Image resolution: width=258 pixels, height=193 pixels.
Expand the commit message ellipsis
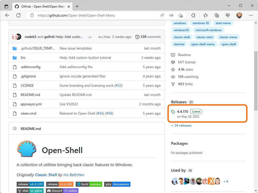(90, 37)
